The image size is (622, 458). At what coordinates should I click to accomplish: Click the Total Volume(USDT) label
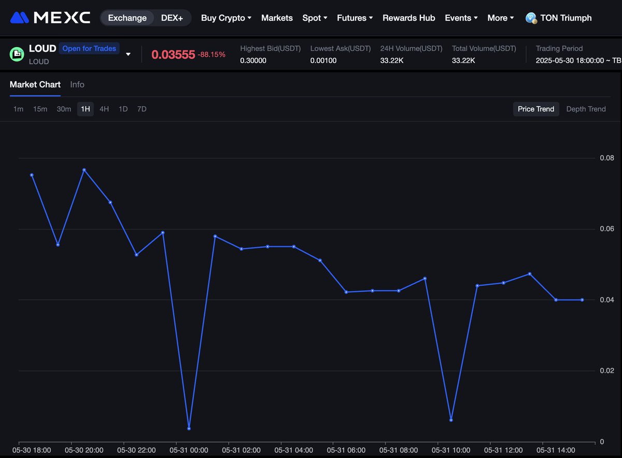[484, 48]
